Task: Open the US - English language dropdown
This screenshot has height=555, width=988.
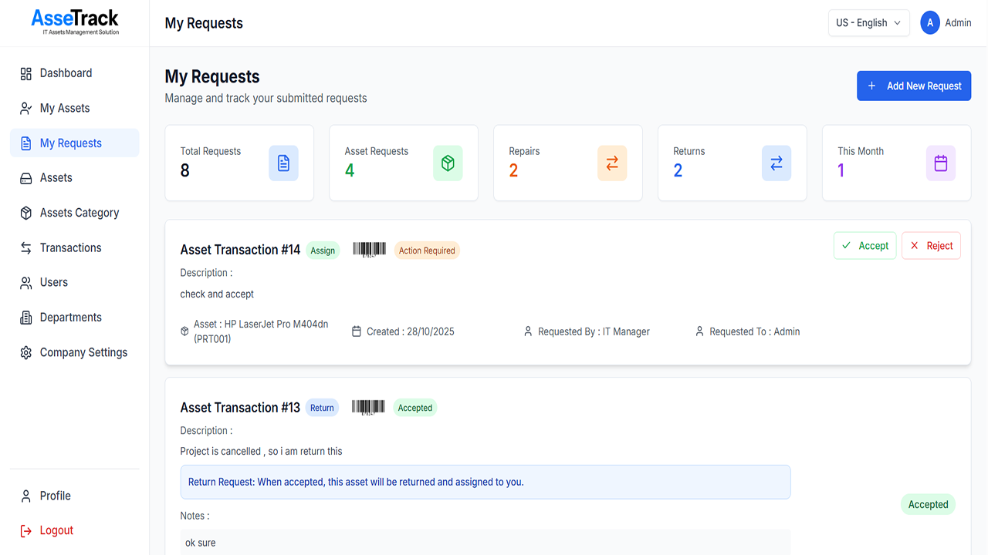Action: 868,23
